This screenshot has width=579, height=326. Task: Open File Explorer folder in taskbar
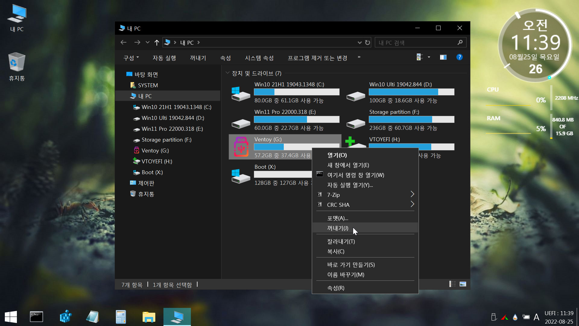[x=149, y=317]
